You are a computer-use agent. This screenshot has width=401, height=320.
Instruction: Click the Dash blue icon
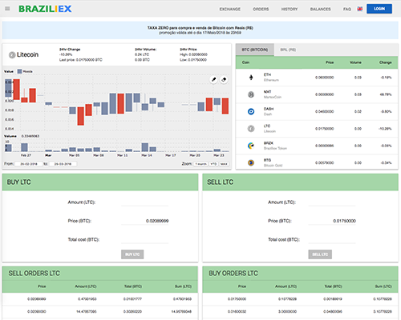click(x=251, y=111)
